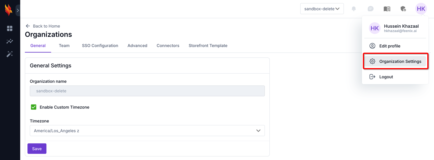Open the dashboard grid icon in sidebar
434x160 pixels.
pos(10,28)
